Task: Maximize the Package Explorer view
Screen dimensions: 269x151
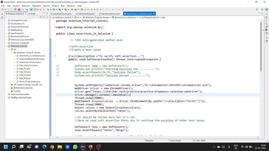Action: [x=47, y=13]
